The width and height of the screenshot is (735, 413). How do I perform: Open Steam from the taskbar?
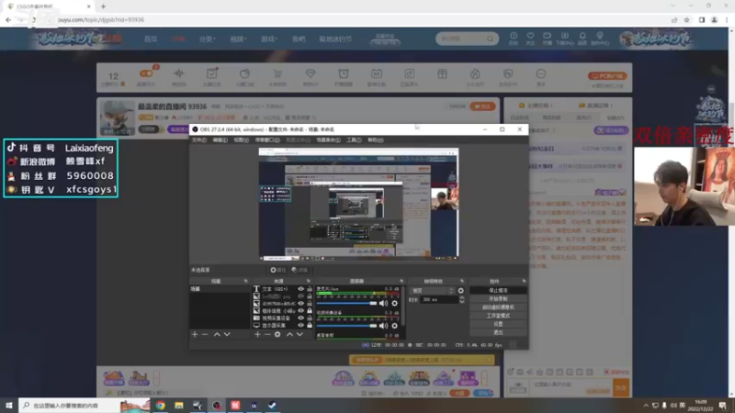(x=272, y=406)
